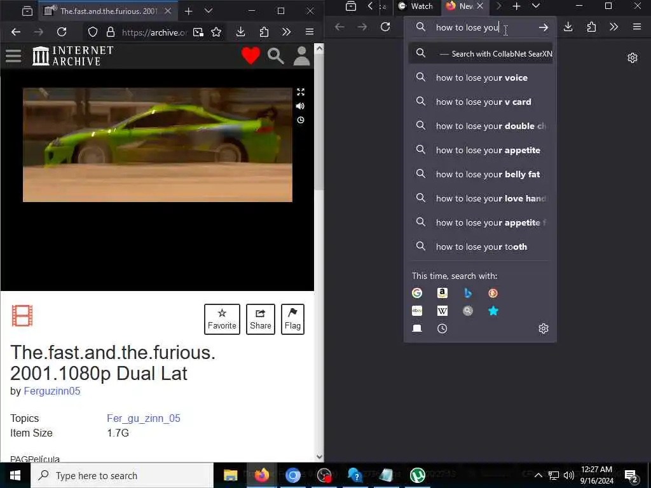651x488 pixels.
Task: Open Firefox View in left window
Action: tap(27, 11)
